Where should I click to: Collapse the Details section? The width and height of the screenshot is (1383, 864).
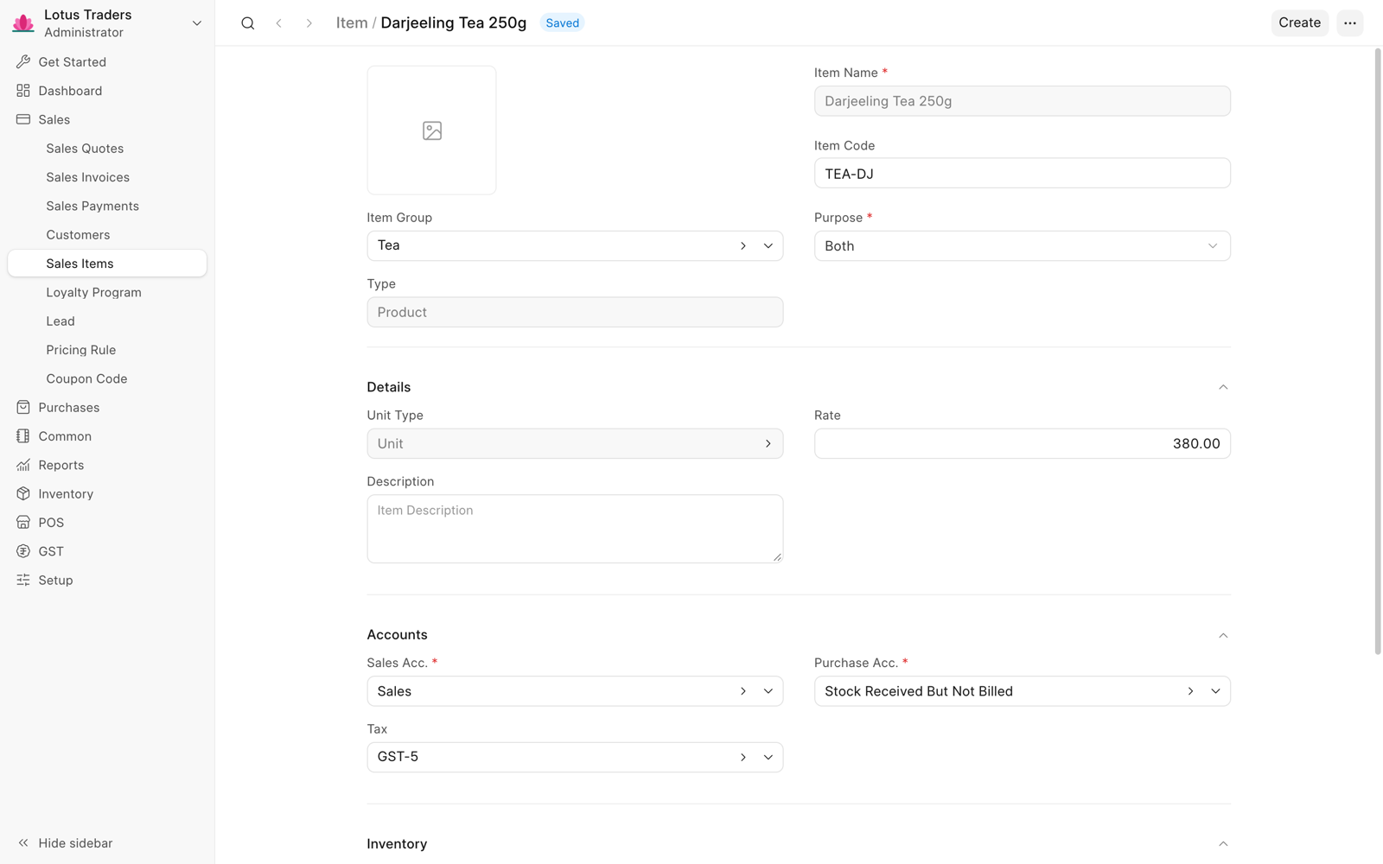click(1223, 387)
